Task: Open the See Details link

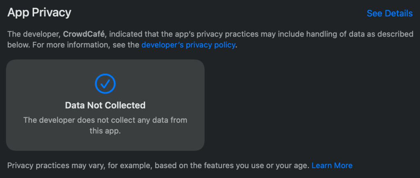Action: tap(389, 14)
